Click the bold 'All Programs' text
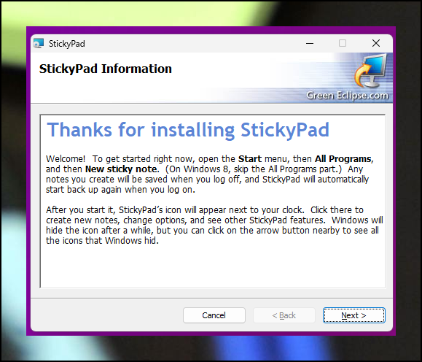 [343, 159]
